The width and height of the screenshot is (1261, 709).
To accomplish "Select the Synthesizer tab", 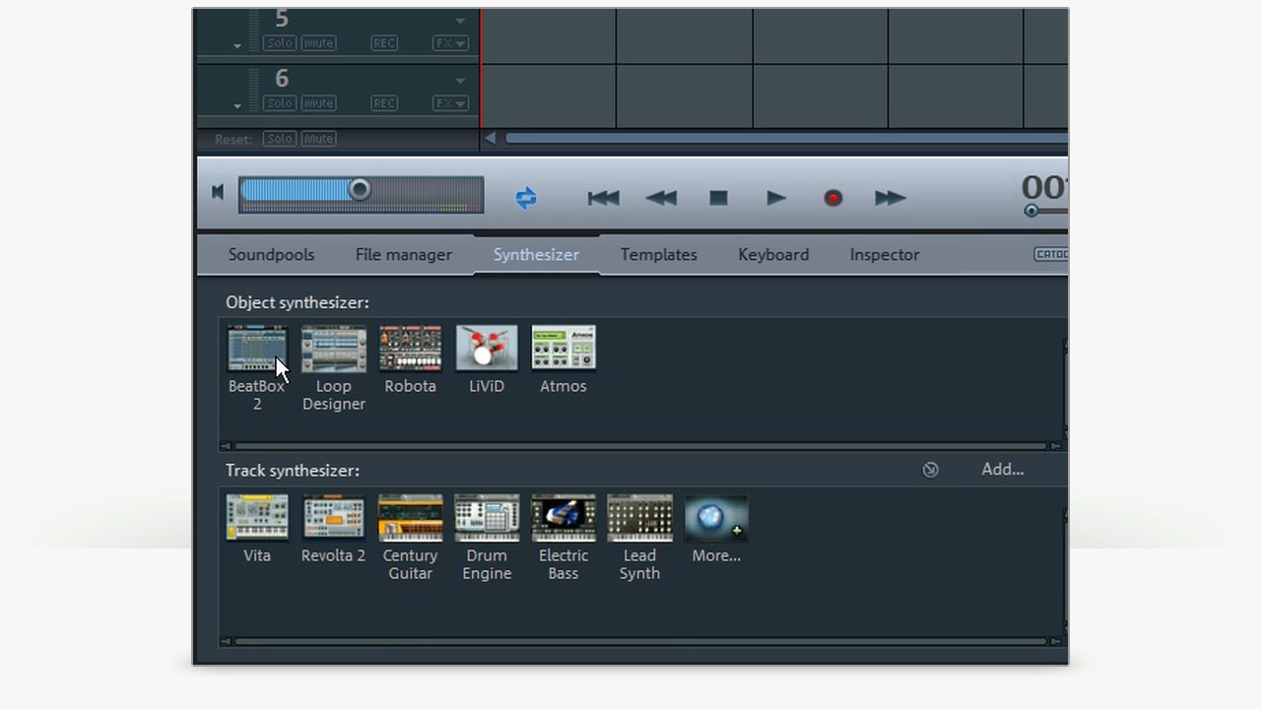I will [x=536, y=254].
